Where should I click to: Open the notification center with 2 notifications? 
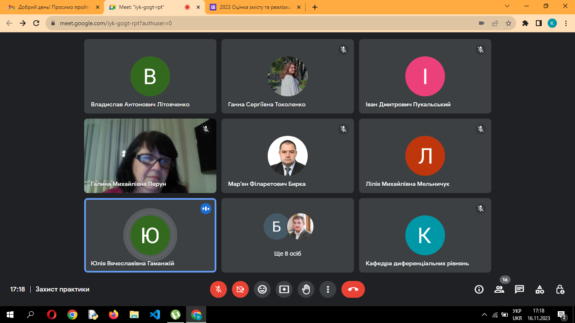pyautogui.click(x=562, y=315)
